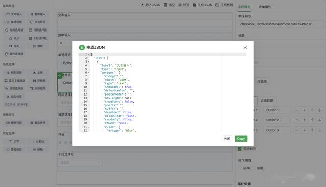
Task: Collapse the JSON code fold at line 2
Action: pyautogui.click(x=88, y=58)
